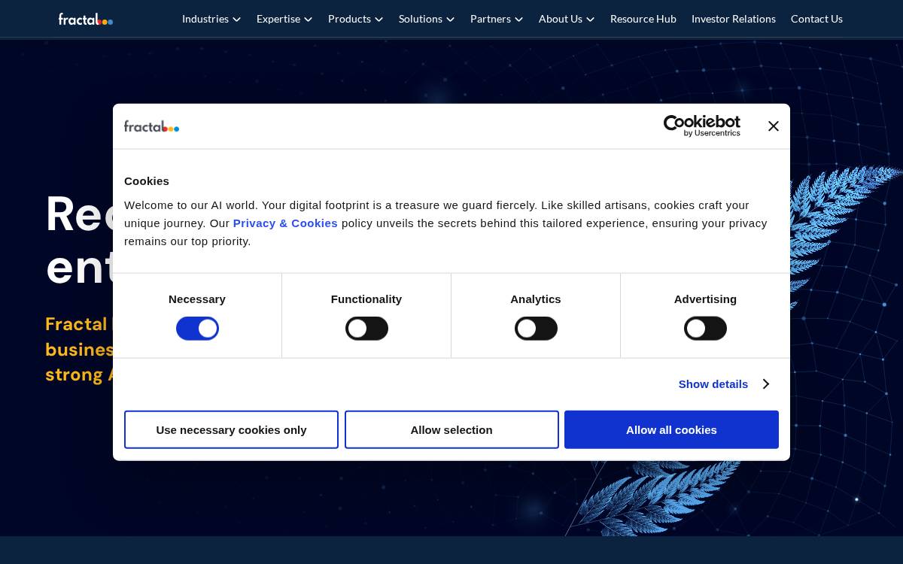
Task: Open the About Us dropdown
Action: [567, 19]
